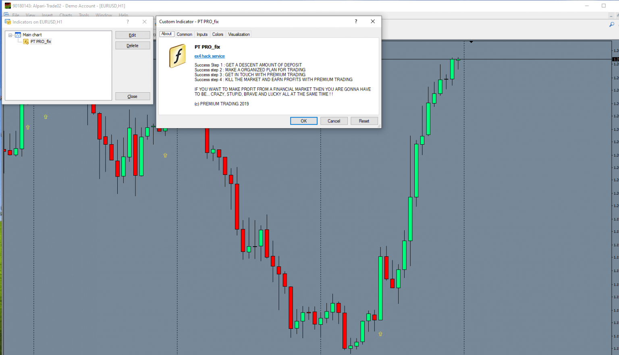Open the search magnifier in the main toolbar
The height and width of the screenshot is (355, 619).
(x=611, y=25)
